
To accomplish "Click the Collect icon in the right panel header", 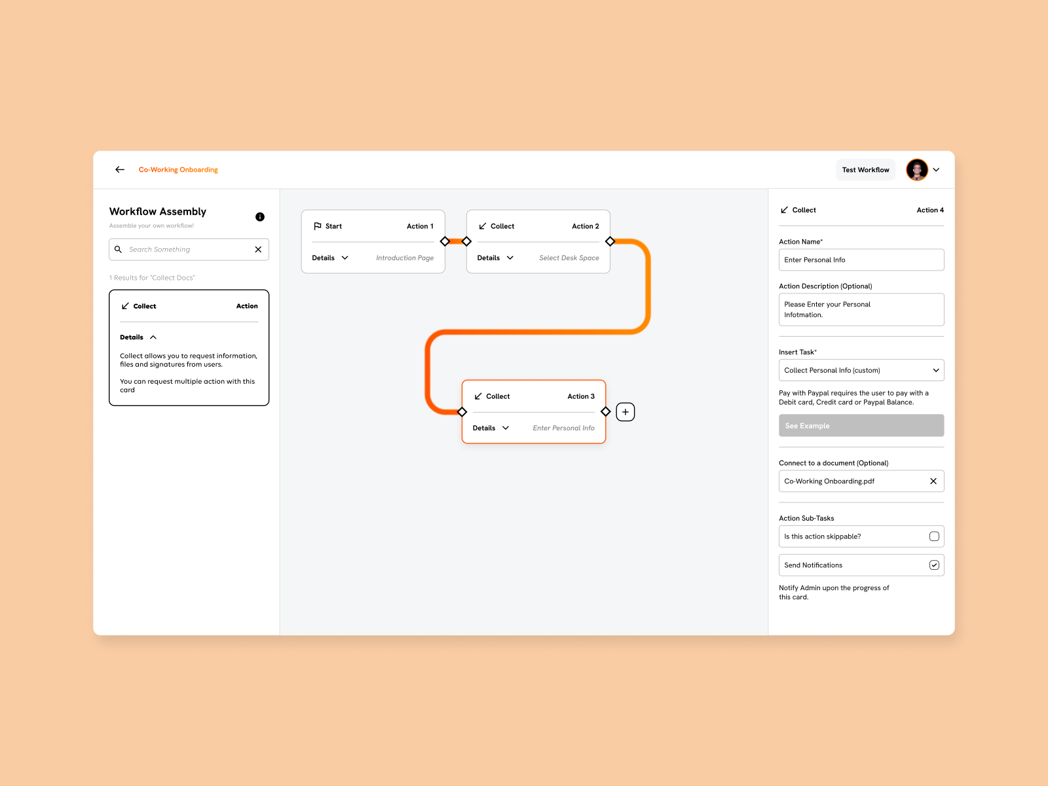I will pos(784,210).
